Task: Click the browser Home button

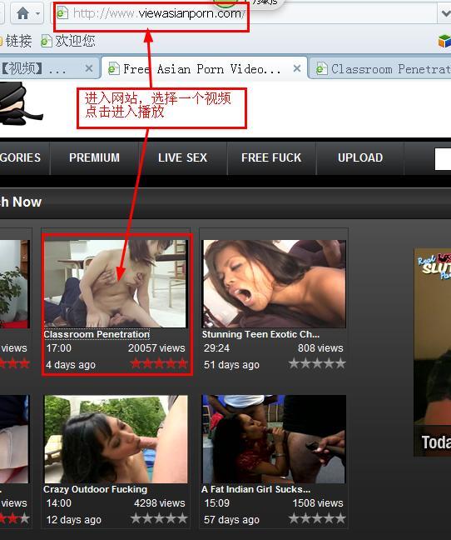Action: point(22,14)
